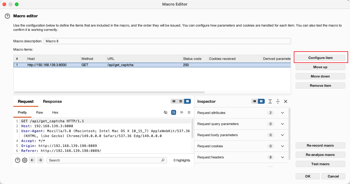Click the Configure item button

pos(320,58)
